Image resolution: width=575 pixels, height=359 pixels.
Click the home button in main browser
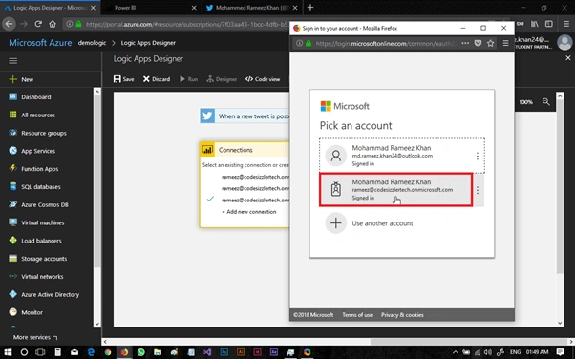pos(53,24)
